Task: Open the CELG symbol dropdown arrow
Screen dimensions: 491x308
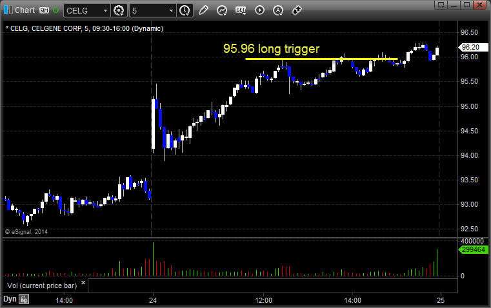Action: coord(105,10)
